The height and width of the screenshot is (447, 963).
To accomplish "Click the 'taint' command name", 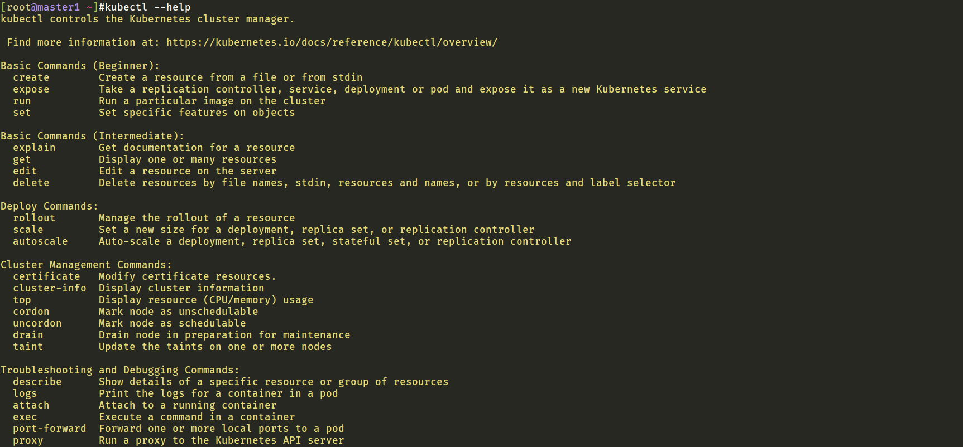I will tap(28, 347).
